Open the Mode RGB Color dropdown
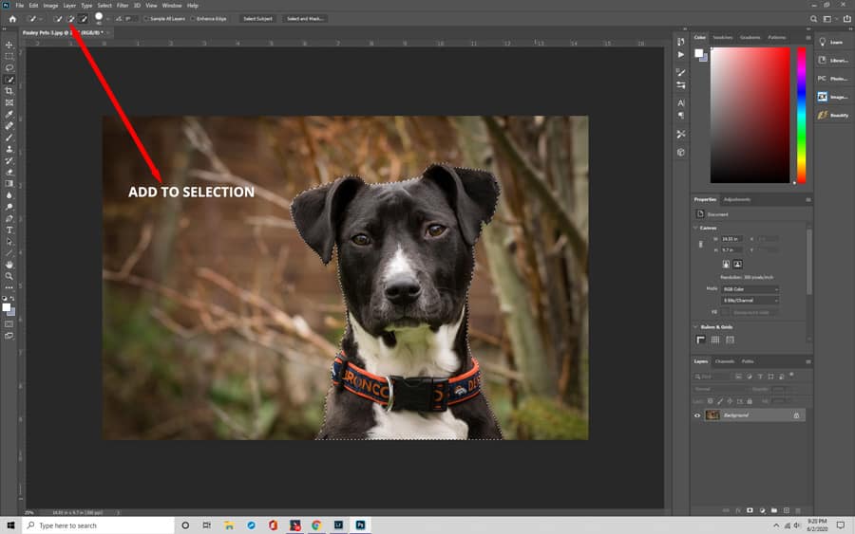The width and height of the screenshot is (855, 534). 750,289
